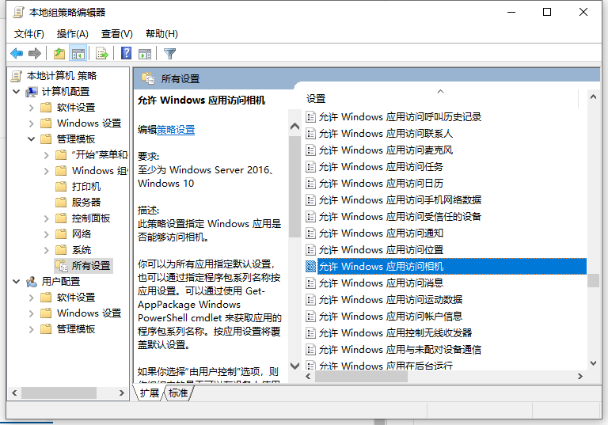Click the funnel Filter icon
Image resolution: width=608 pixels, height=425 pixels.
coord(170,53)
